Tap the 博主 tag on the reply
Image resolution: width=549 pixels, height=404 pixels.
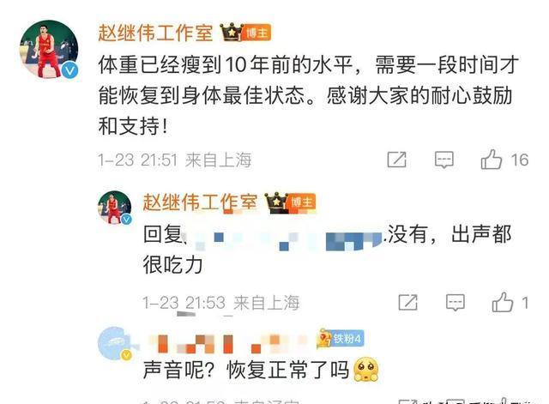pos(302,202)
